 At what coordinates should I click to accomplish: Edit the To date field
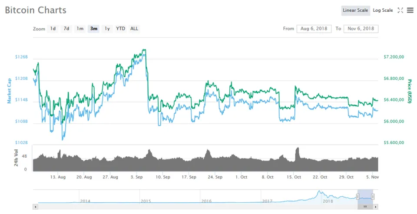click(x=361, y=29)
